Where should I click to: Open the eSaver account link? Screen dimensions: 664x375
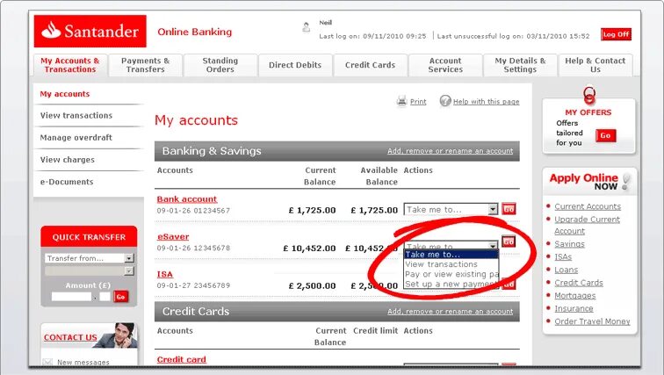click(173, 236)
